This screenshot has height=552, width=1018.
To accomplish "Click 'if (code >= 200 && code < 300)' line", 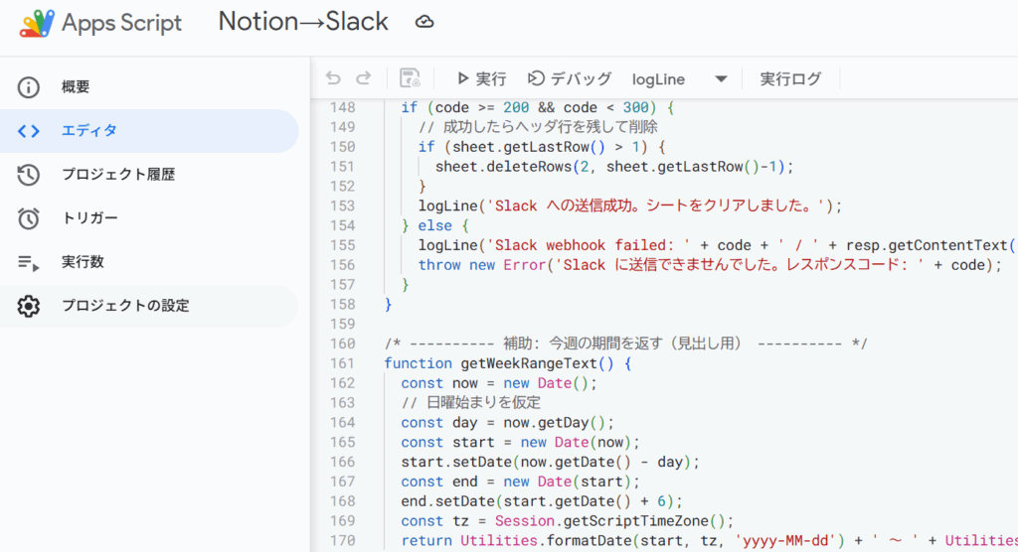I will coord(538,107).
